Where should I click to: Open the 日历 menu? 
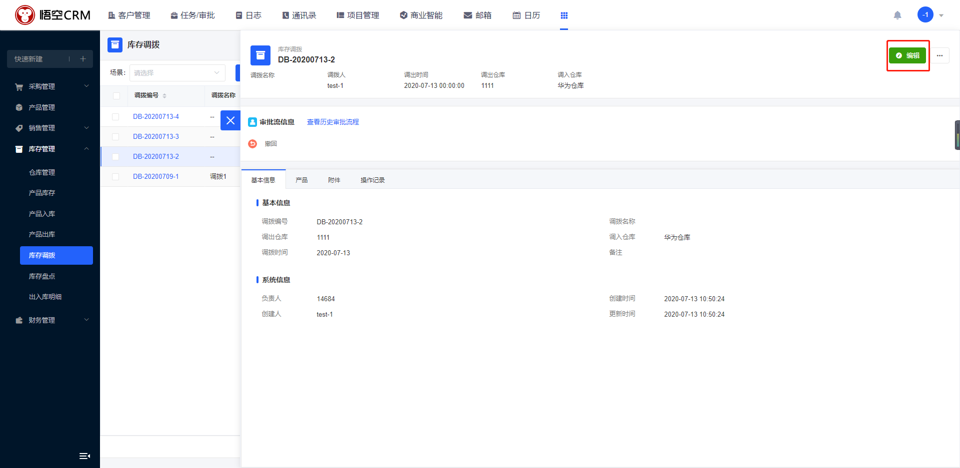click(x=526, y=15)
